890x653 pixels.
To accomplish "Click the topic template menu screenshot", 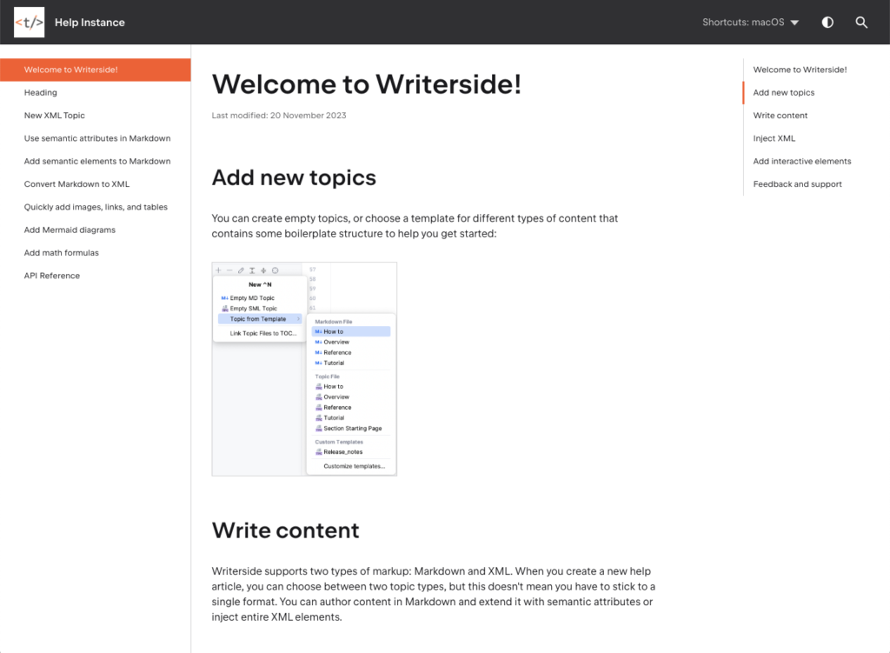I will coord(304,369).
